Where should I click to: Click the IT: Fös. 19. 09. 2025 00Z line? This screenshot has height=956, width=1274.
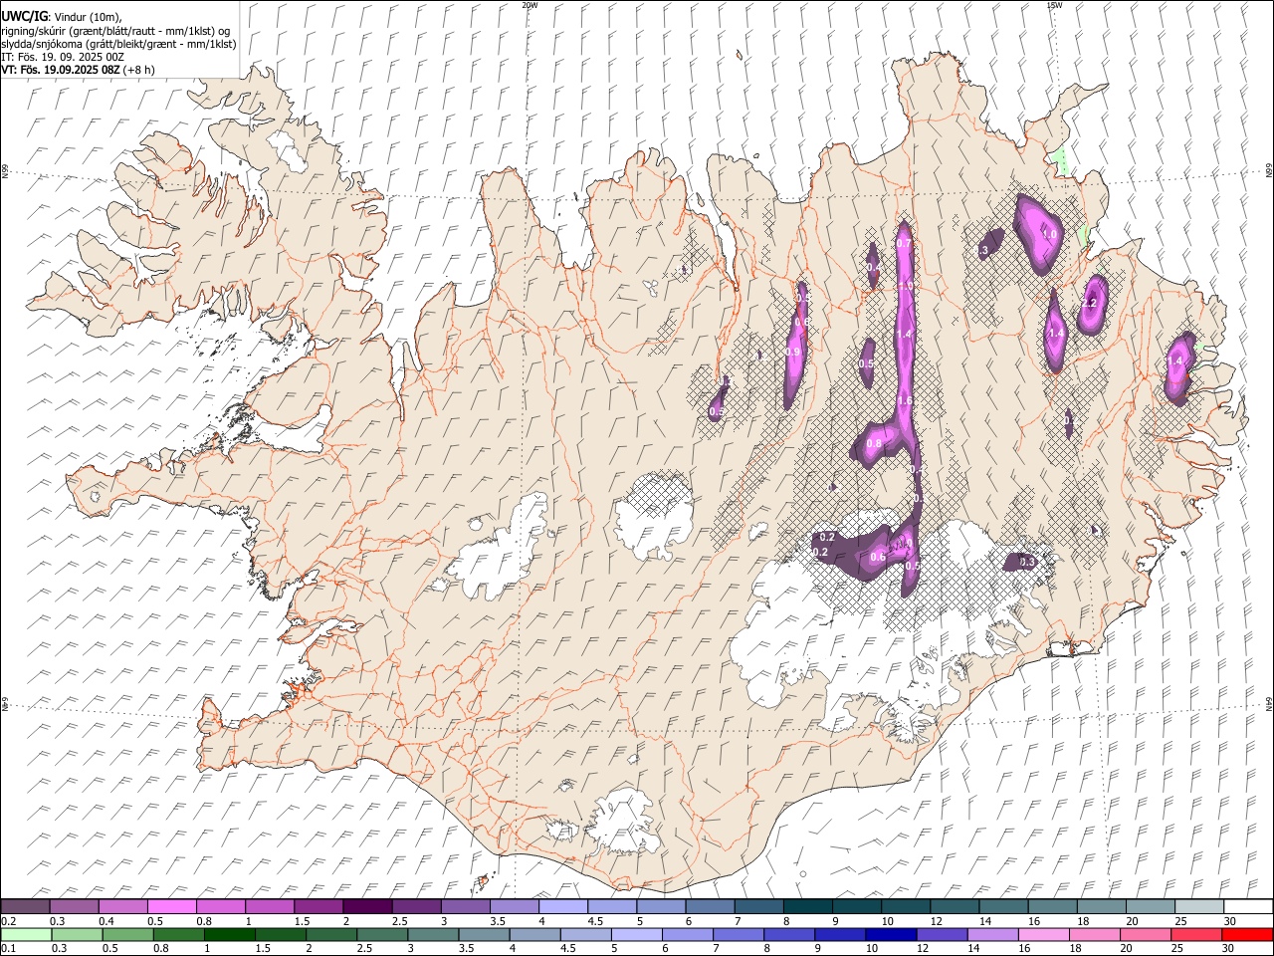[x=63, y=57]
